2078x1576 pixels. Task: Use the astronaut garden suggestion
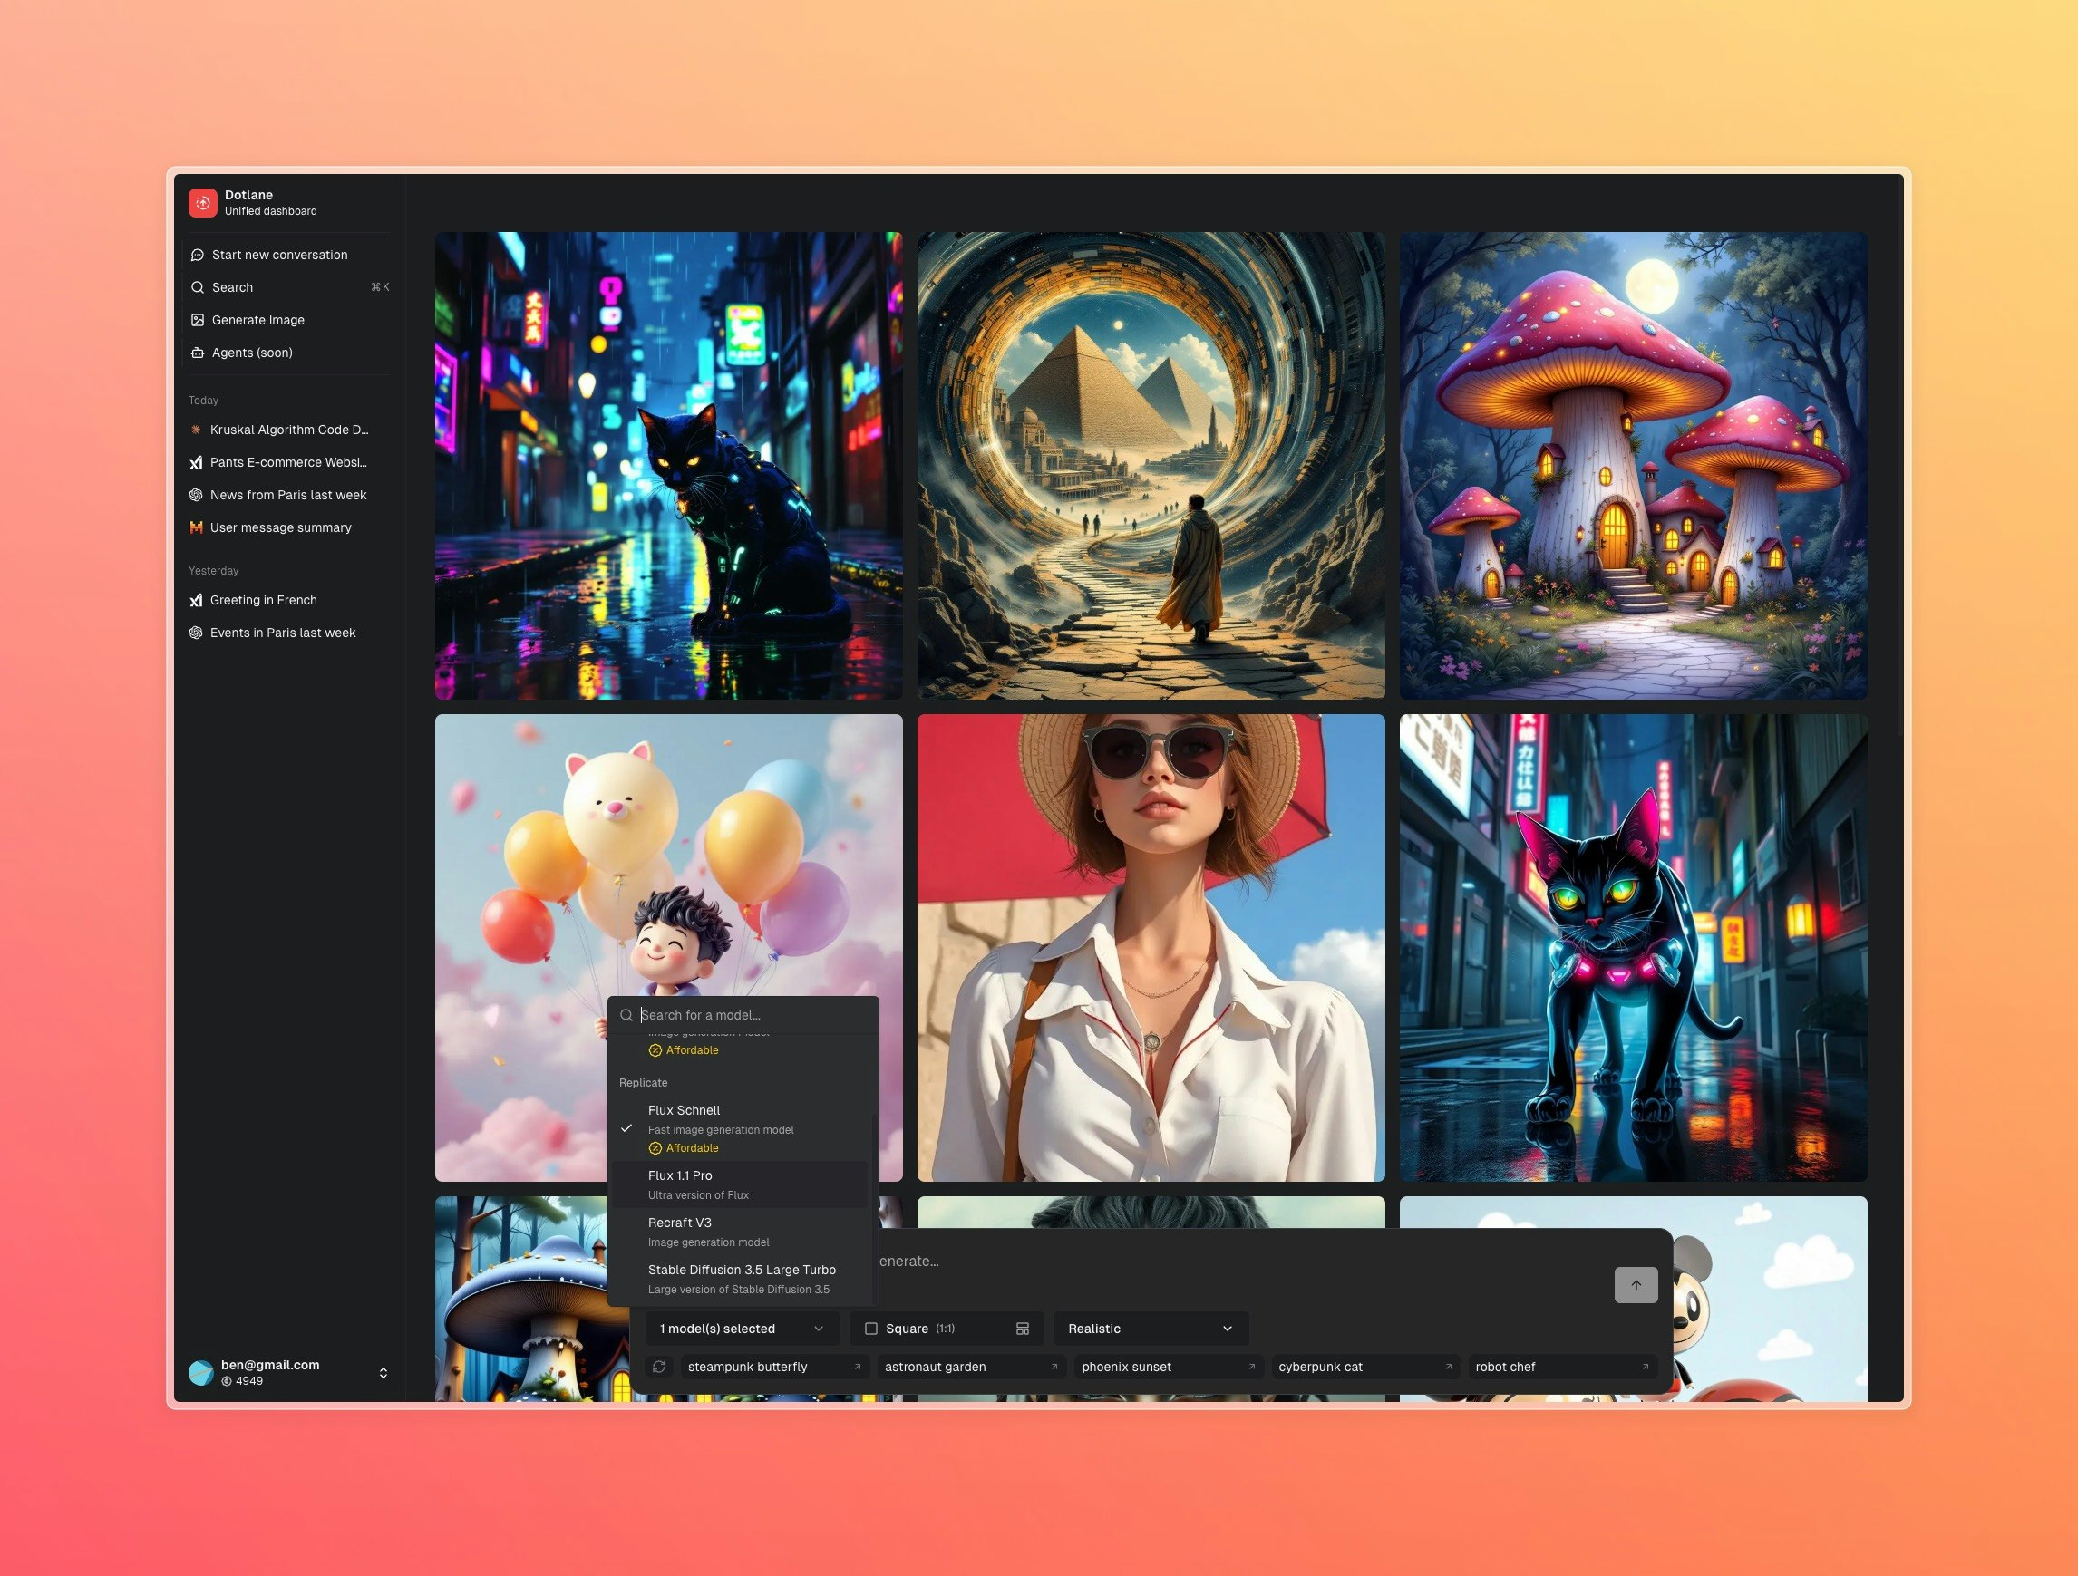pyautogui.click(x=971, y=1367)
